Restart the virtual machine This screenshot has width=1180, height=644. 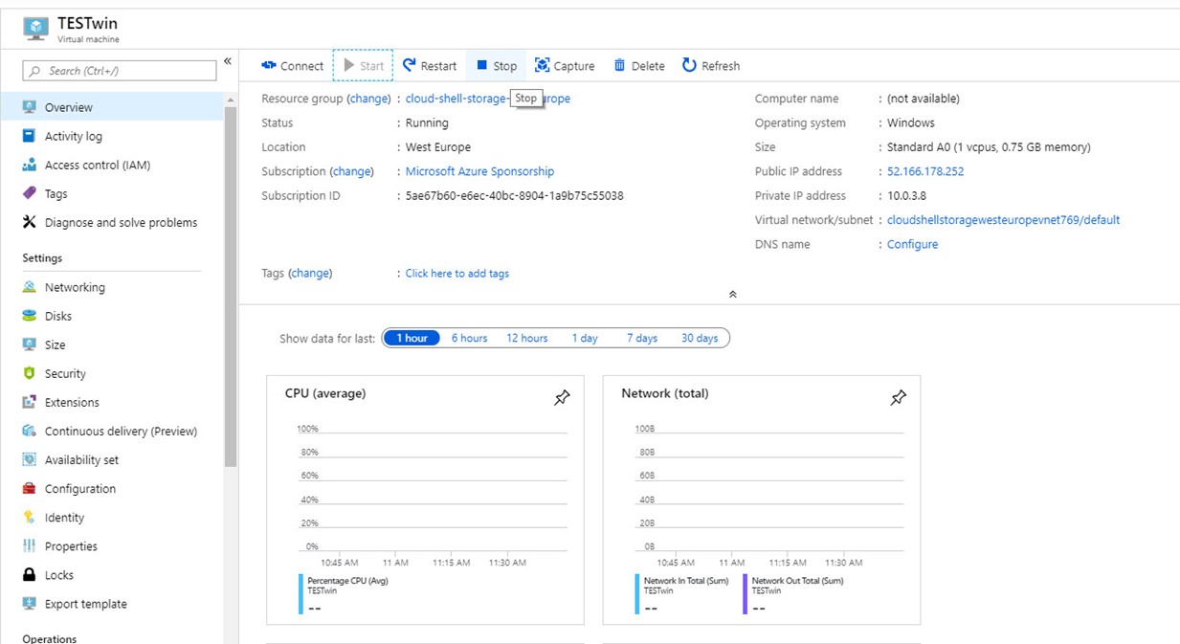point(430,66)
